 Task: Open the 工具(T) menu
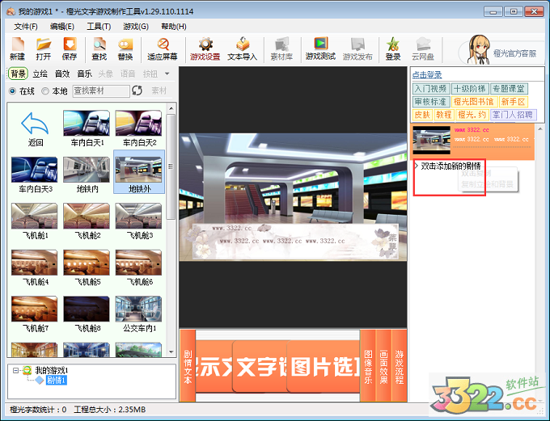(99, 26)
